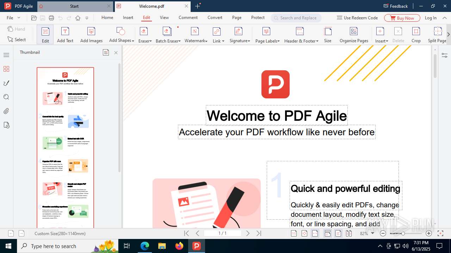Select the Edit tool in the ribbon
This screenshot has height=253, width=451.
(x=45, y=34)
